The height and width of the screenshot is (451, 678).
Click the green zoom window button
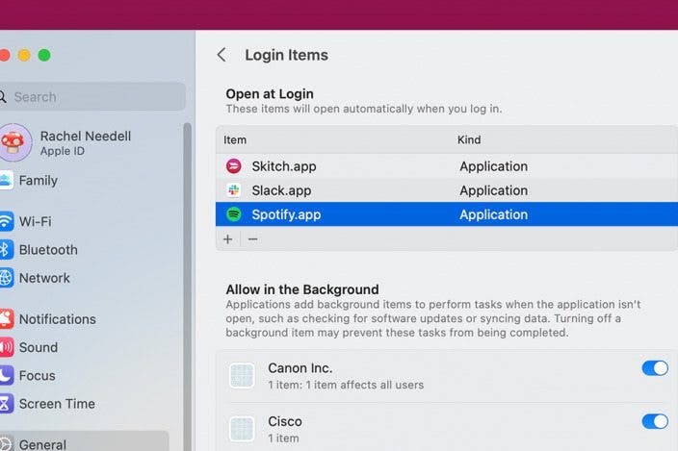click(44, 55)
